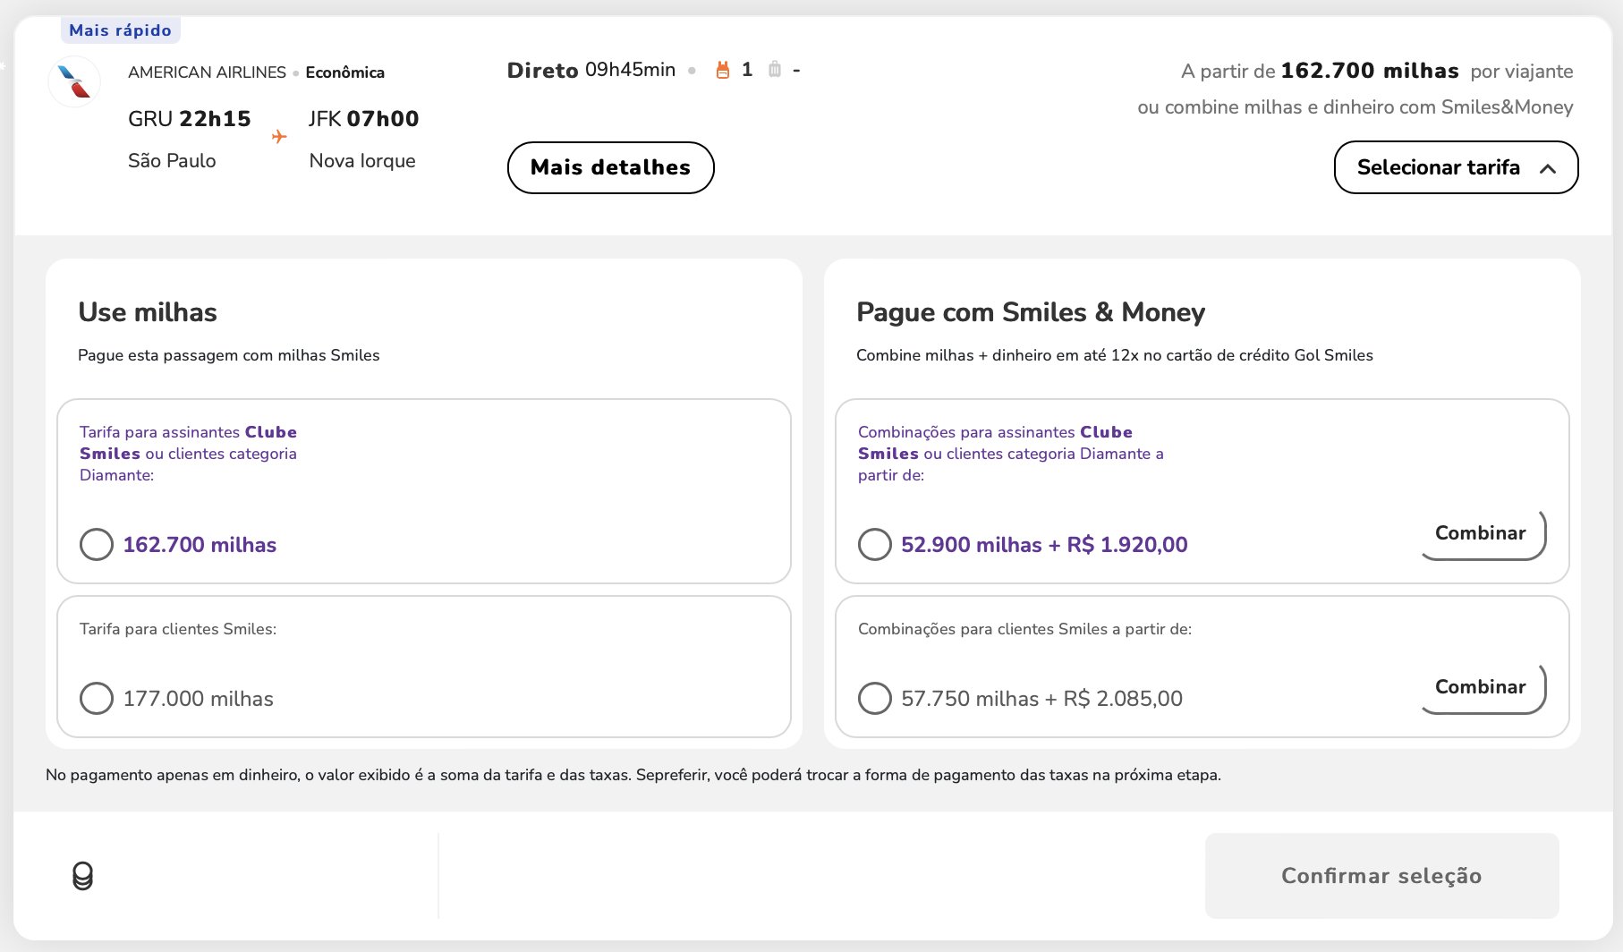Click the Confirmar seleção button
The image size is (1623, 952).
pyautogui.click(x=1381, y=876)
